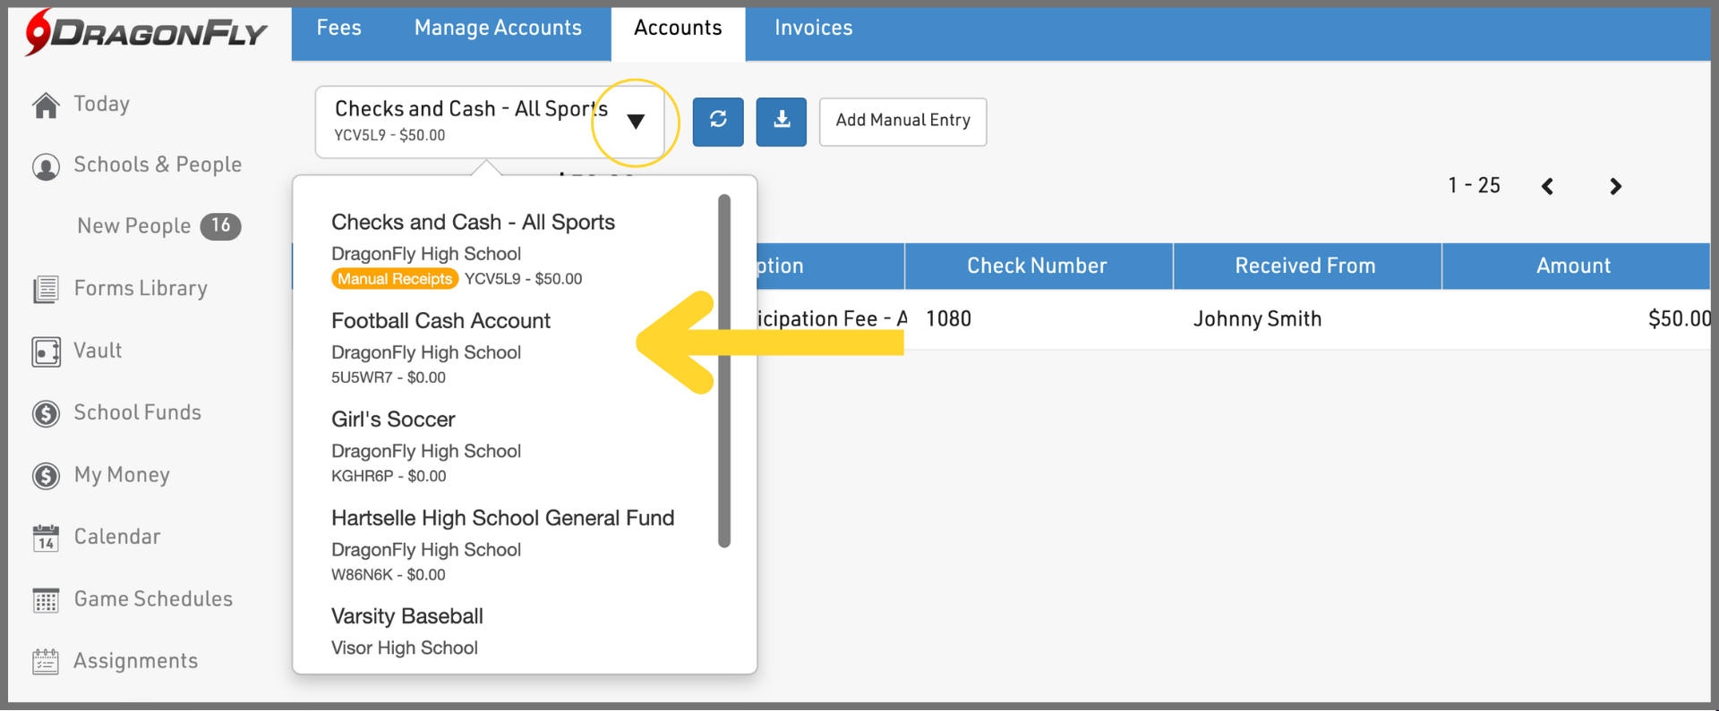The width and height of the screenshot is (1719, 711).
Task: Click the account list scrollbar
Action: pyautogui.click(x=724, y=370)
